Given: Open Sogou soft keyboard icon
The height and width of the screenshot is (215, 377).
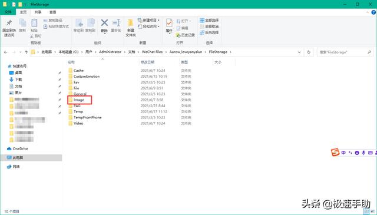Looking at the screenshot, I should pyautogui.click(x=371, y=153).
